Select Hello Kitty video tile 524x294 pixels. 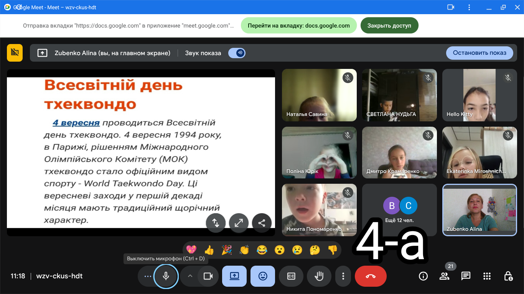click(x=480, y=95)
